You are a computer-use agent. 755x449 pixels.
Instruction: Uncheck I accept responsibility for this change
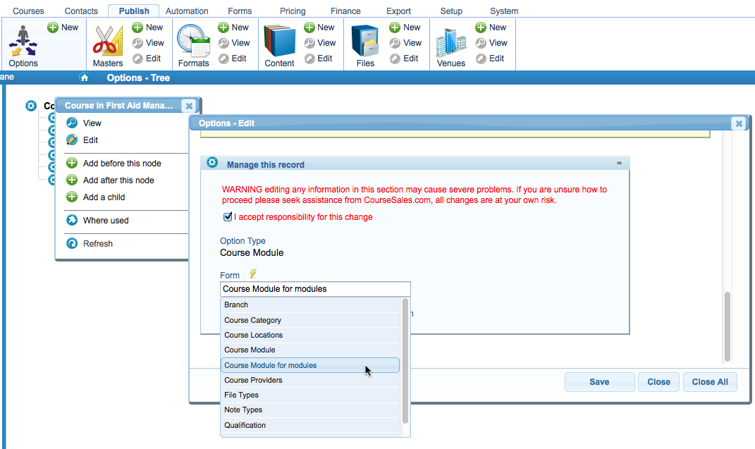(228, 216)
